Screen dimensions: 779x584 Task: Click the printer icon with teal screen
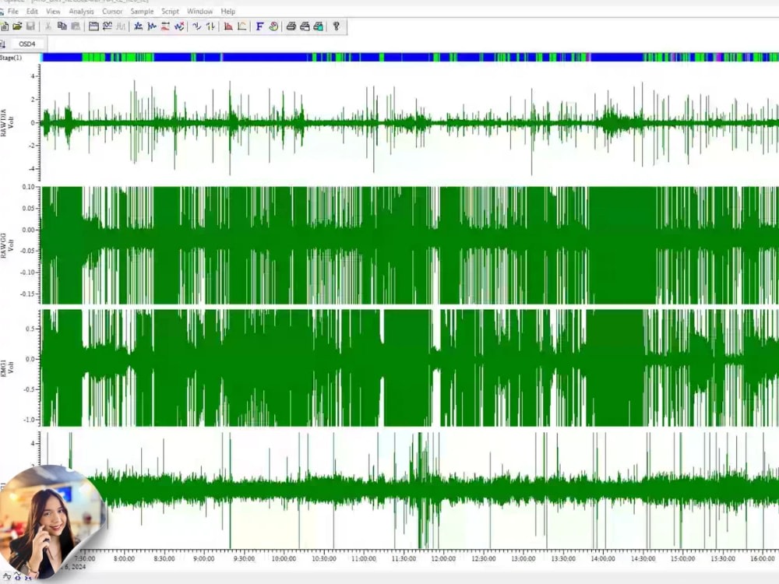coord(319,26)
